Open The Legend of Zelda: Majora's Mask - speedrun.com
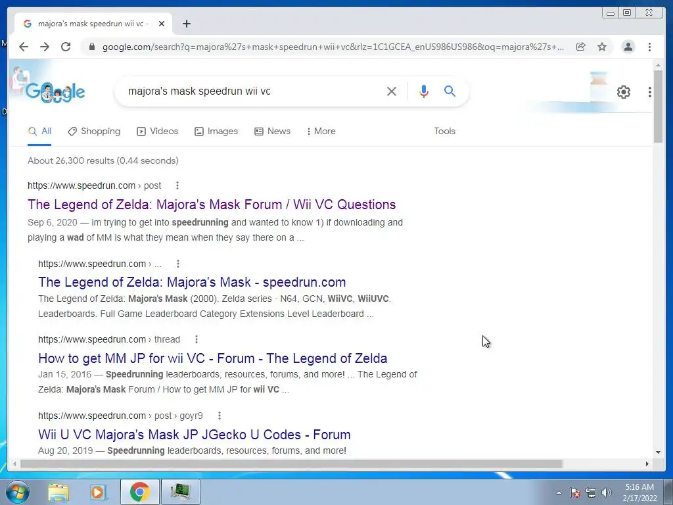 (192, 282)
